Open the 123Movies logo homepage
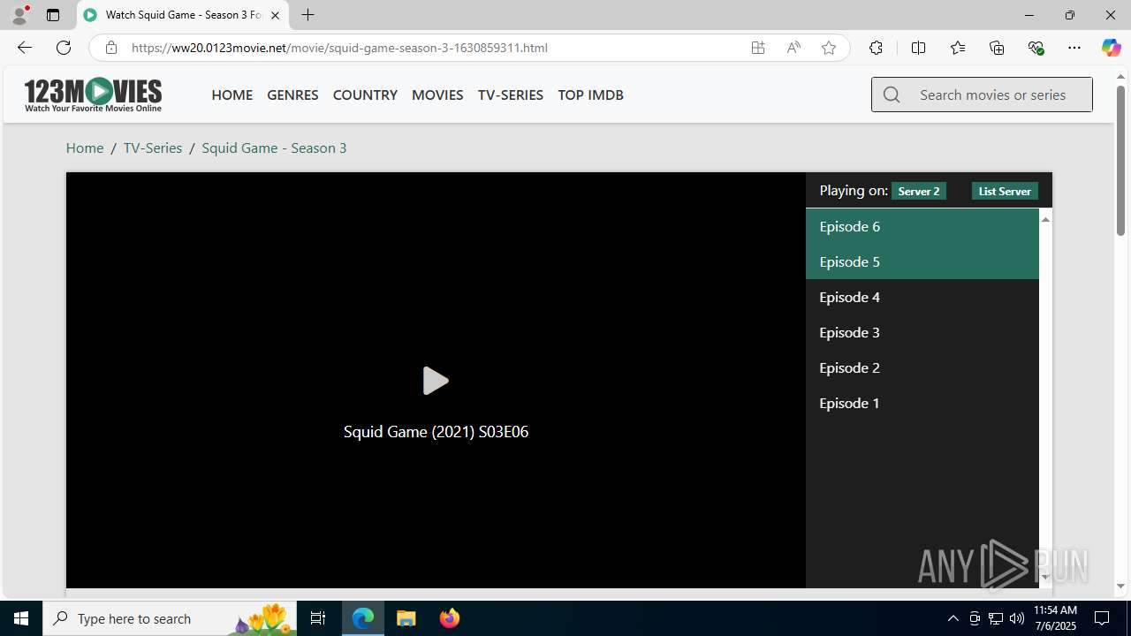1131x636 pixels. (x=93, y=95)
